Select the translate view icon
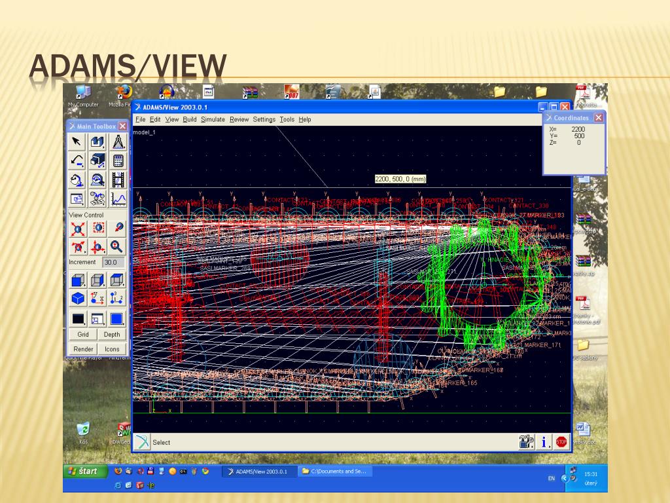This screenshot has height=503, width=670. click(x=98, y=247)
